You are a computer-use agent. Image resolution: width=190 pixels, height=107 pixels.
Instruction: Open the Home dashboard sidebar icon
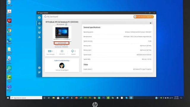[x=39, y=23]
